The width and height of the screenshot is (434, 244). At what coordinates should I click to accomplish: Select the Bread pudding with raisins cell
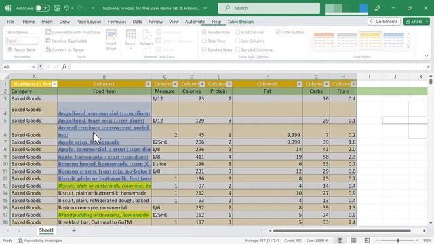pos(104,215)
